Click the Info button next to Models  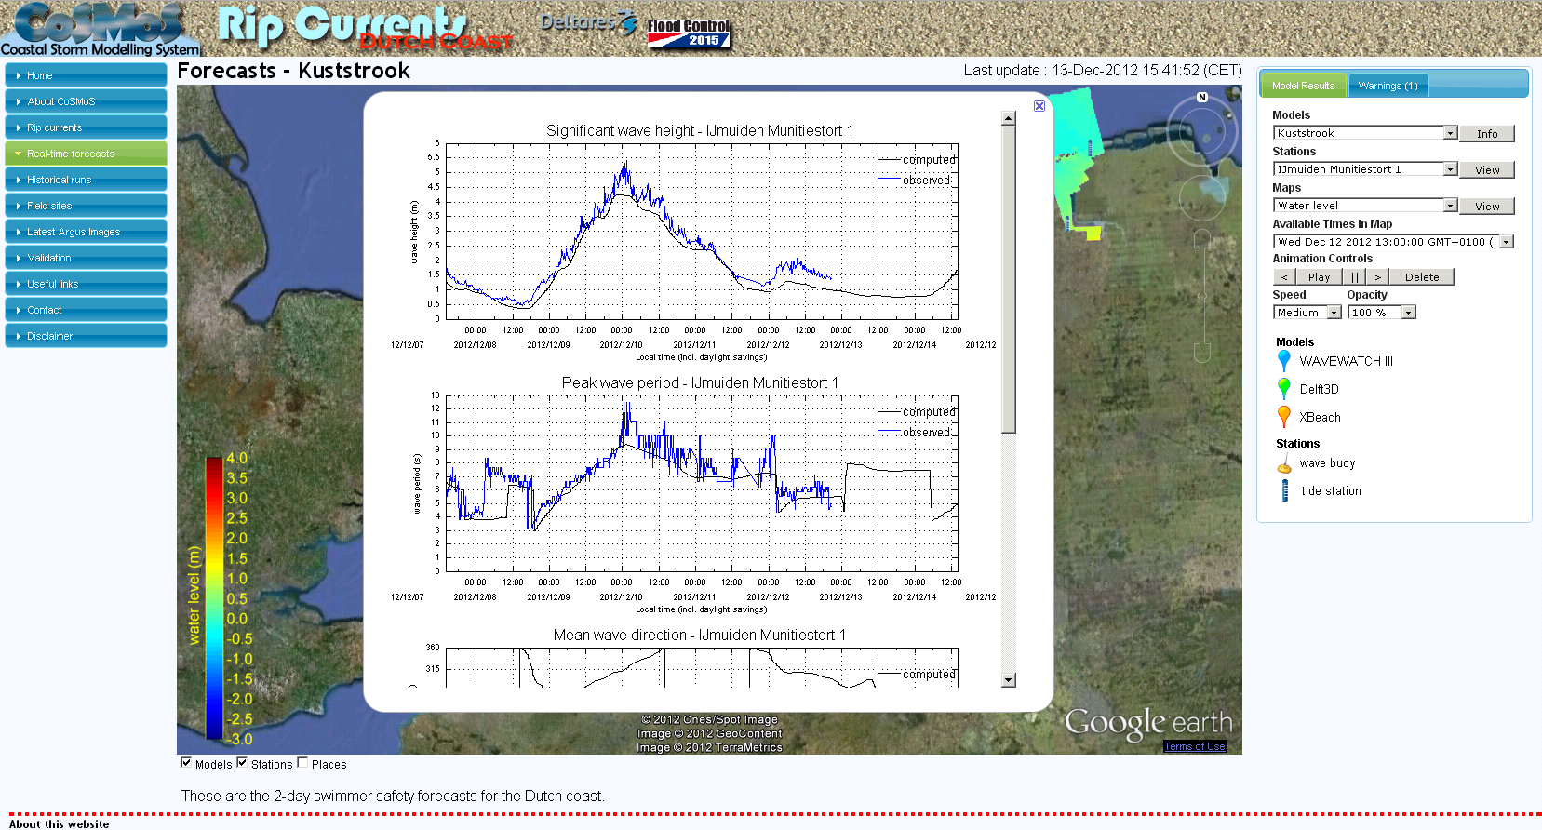(1487, 134)
